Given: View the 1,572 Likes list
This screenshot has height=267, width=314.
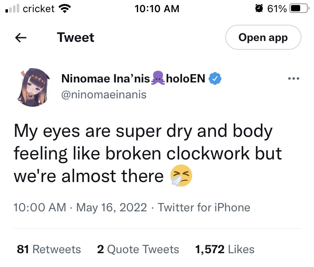Looking at the screenshot, I should coord(225,249).
